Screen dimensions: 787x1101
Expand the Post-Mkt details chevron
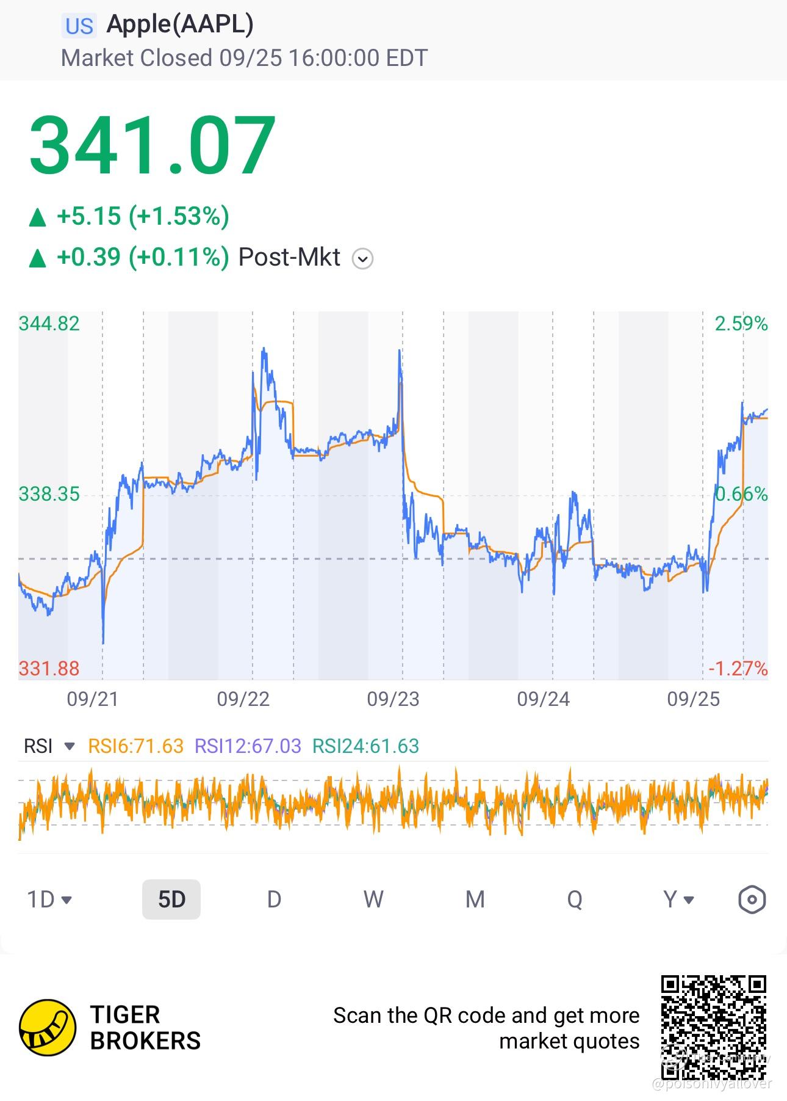coord(362,259)
